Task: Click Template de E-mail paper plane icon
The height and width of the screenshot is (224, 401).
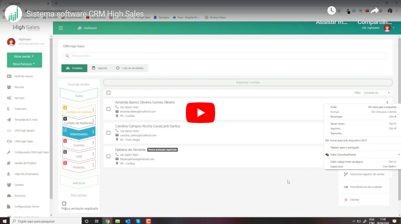Action: (x=9, y=120)
